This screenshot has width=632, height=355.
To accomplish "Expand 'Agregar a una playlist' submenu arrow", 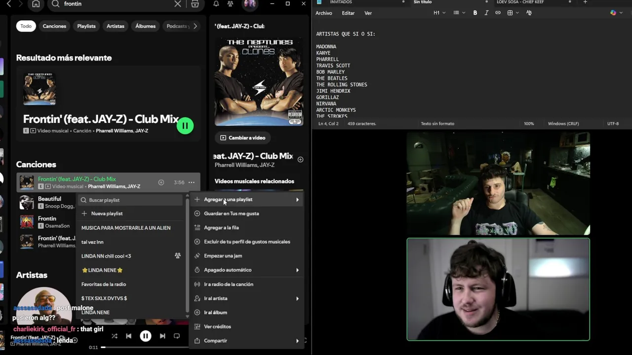I will coord(297,200).
